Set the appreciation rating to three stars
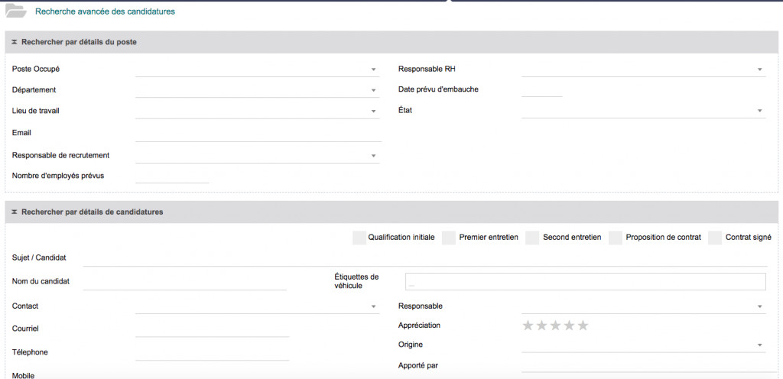783x379 pixels. click(x=555, y=326)
